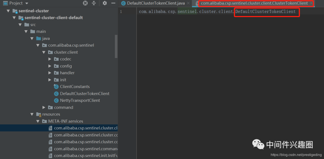This screenshot has width=324, height=159.
Task: Collapse the sentinel-cluster module node
Action: point(8,11)
